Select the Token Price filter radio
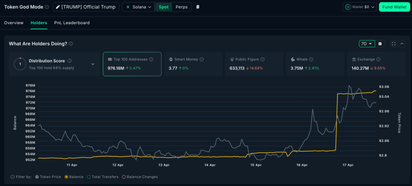Image resolution: width=412 pixels, height=186 pixels. pos(37,177)
